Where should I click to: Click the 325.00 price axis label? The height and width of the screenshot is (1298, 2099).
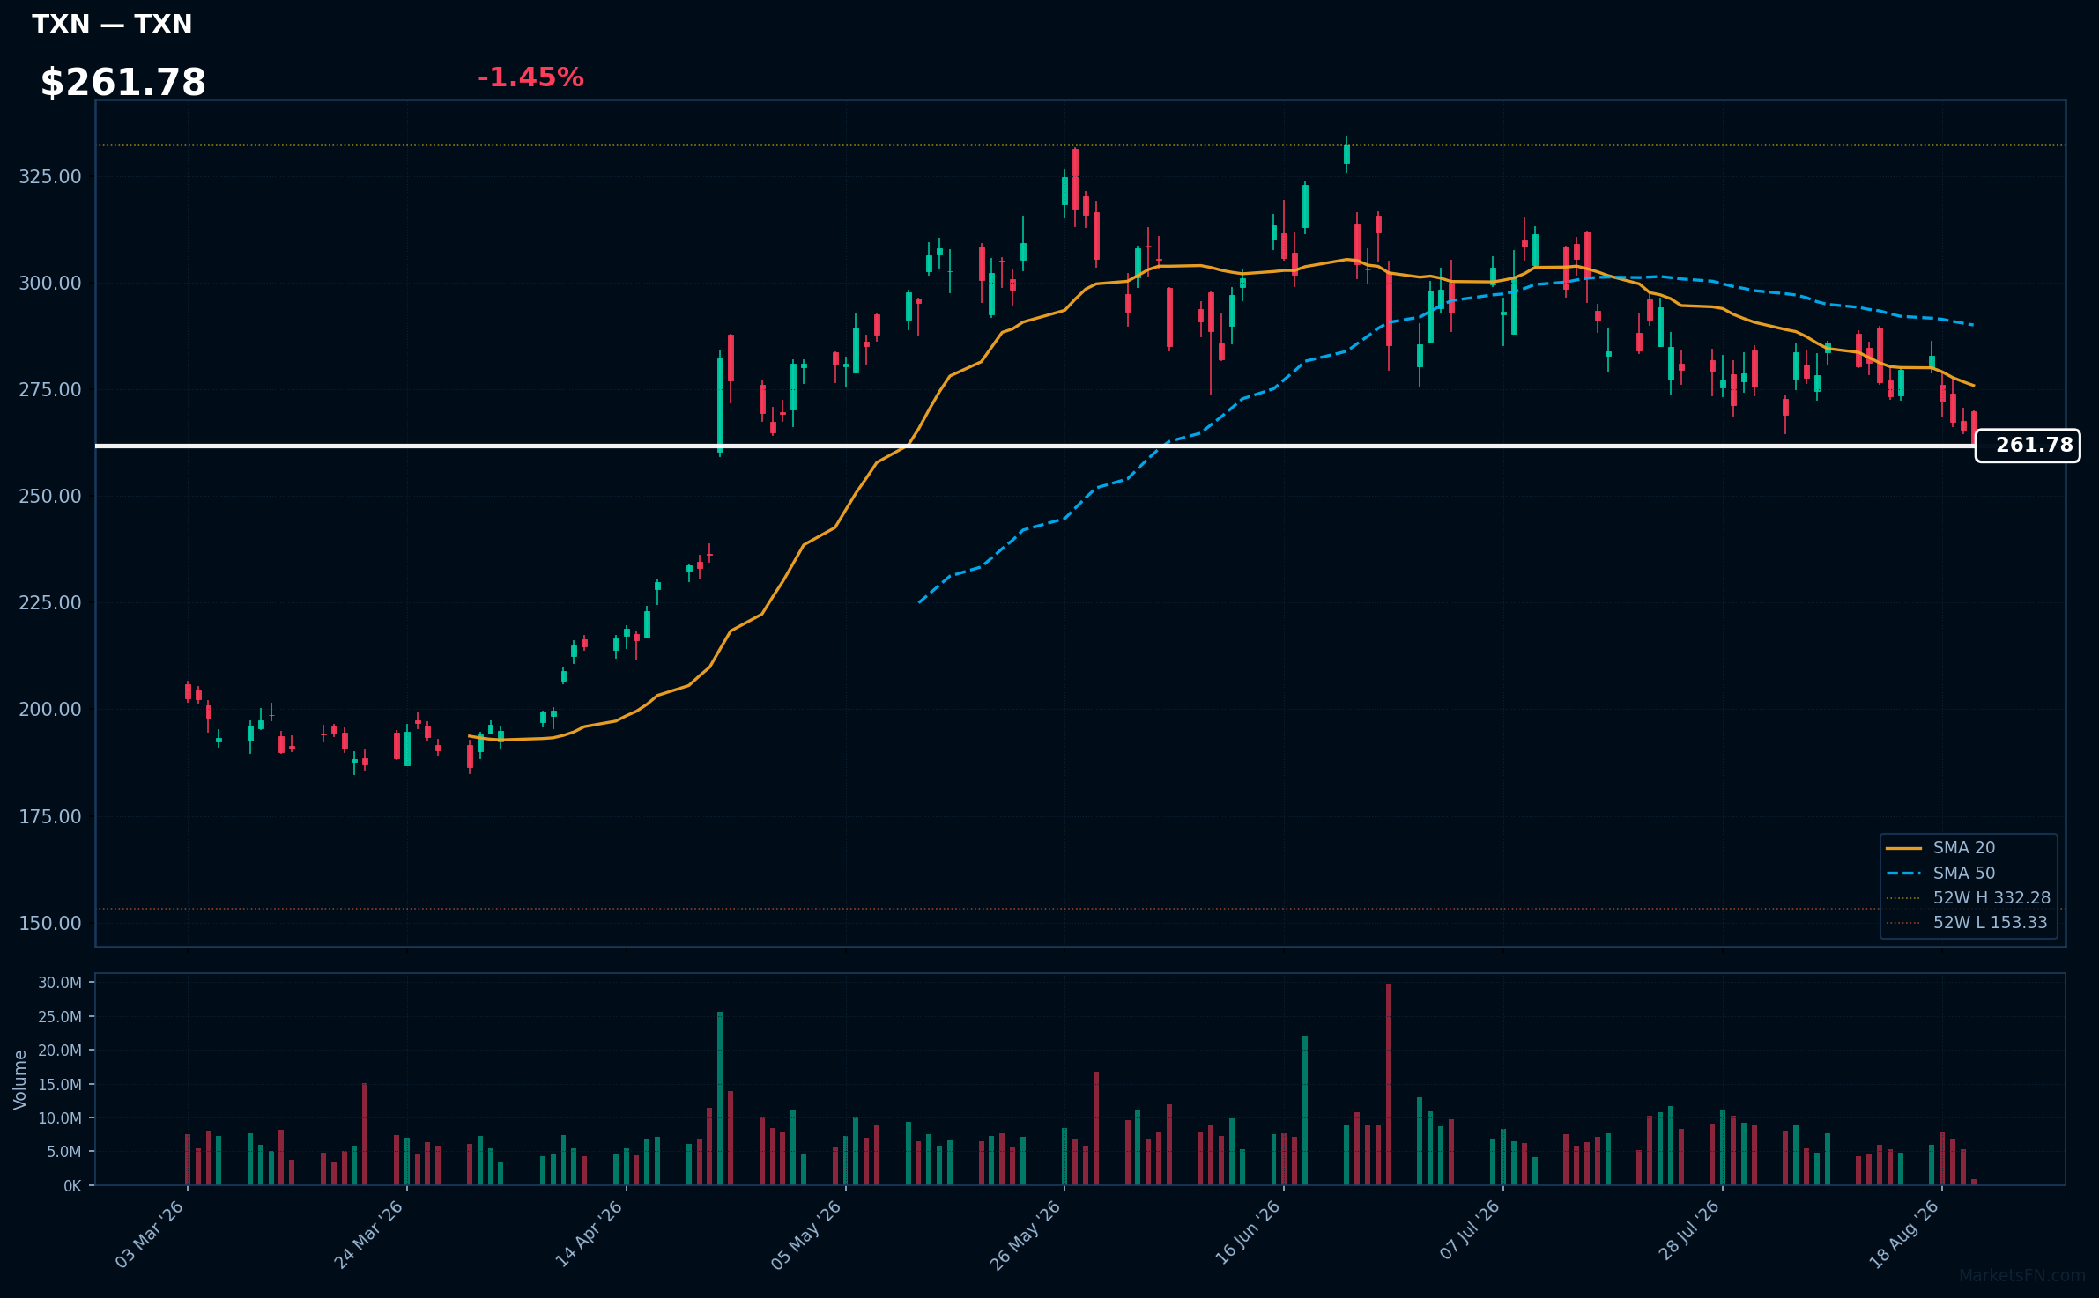(50, 177)
